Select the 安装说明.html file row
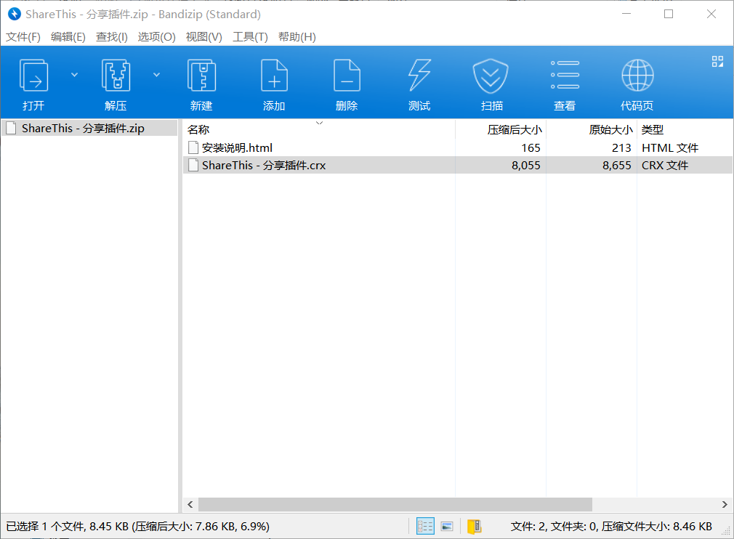734x539 pixels. [x=457, y=148]
